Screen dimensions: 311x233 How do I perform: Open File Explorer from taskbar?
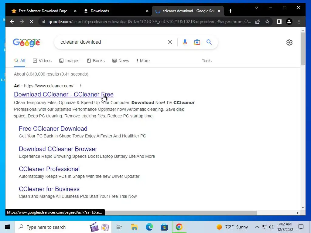(x=134, y=227)
